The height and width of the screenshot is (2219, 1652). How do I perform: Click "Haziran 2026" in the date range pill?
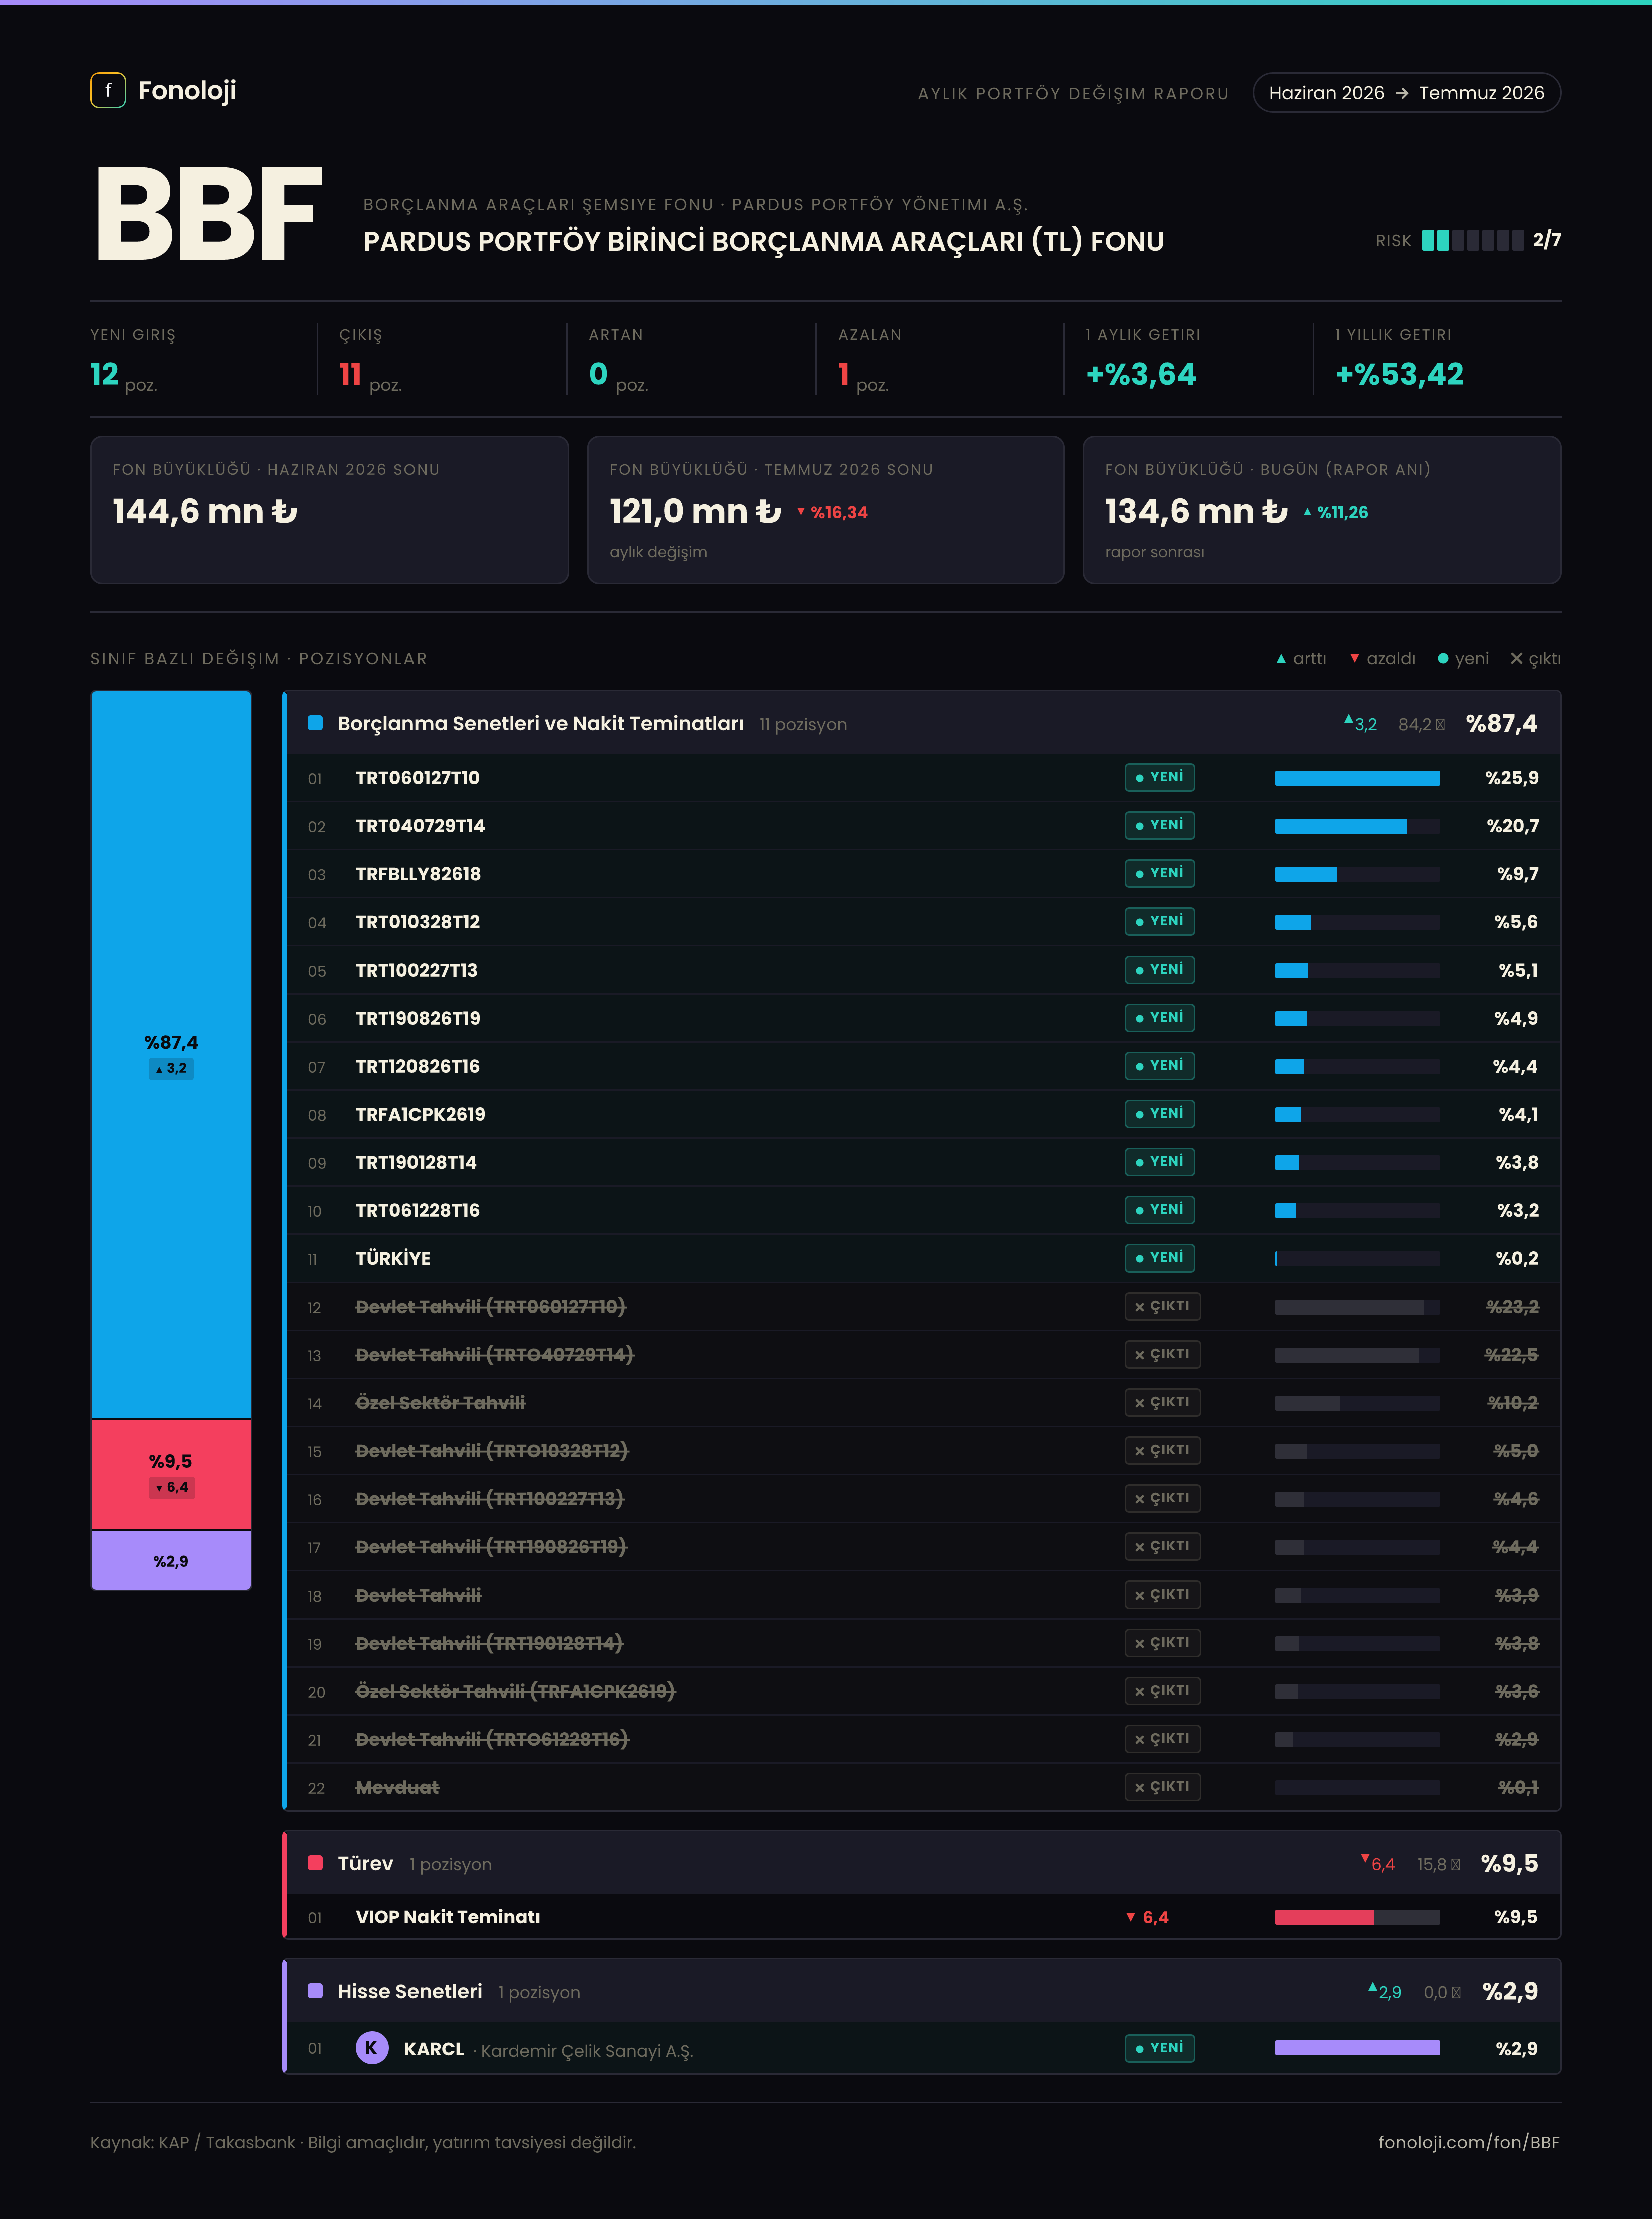coord(1326,93)
